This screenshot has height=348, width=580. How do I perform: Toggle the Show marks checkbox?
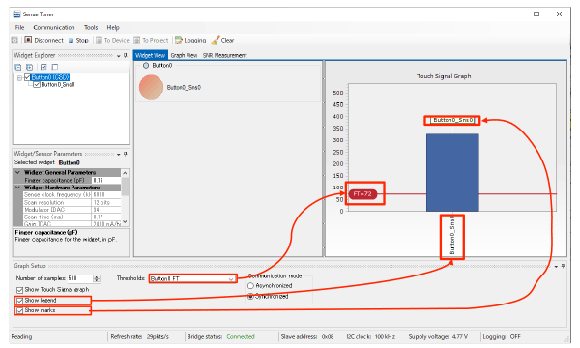19,310
